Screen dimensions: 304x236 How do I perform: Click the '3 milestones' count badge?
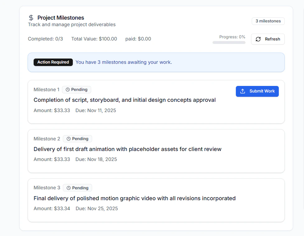(268, 21)
